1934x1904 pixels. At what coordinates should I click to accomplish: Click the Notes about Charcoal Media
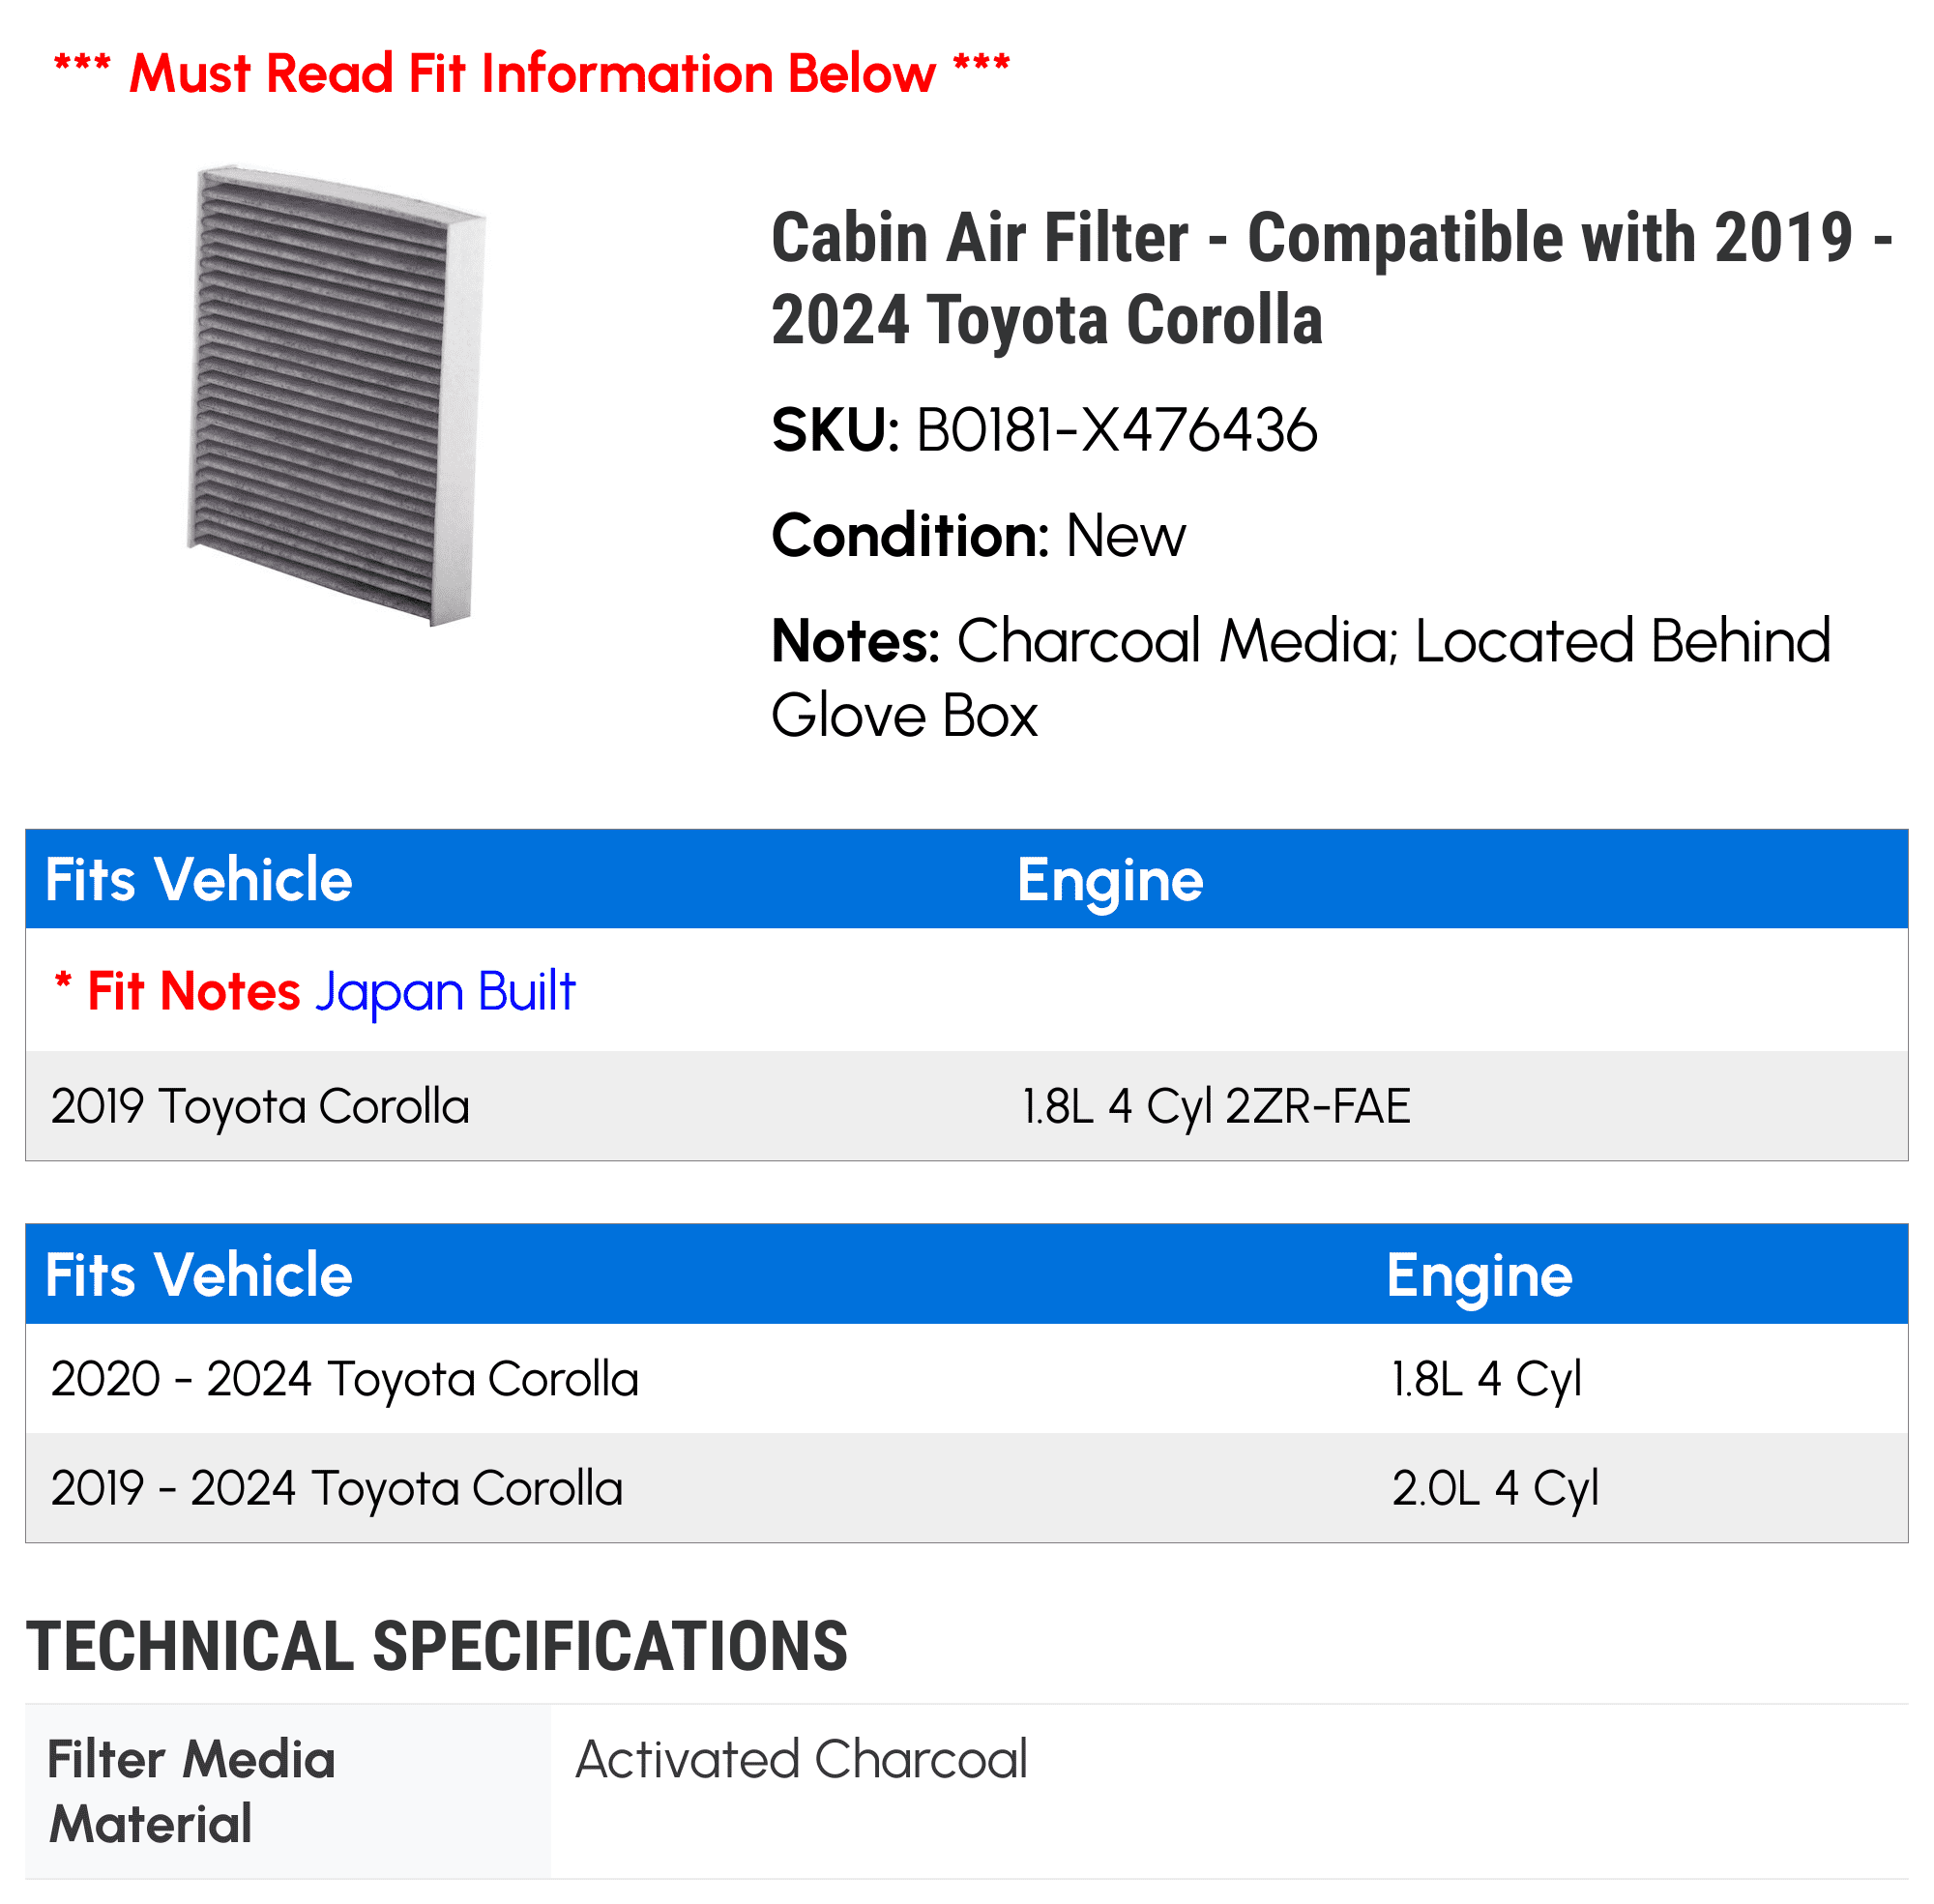(x=1300, y=678)
